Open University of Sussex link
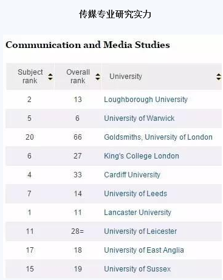 137,269
